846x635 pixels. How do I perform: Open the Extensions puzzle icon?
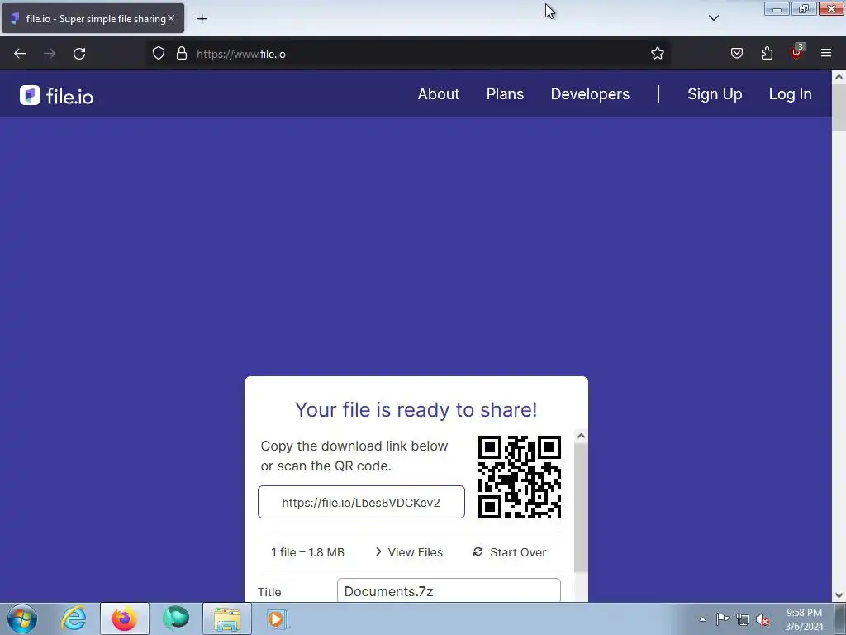pos(767,53)
